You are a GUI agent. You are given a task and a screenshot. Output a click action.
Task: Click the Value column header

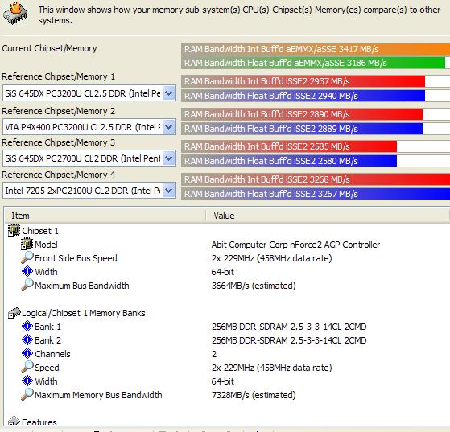328,216
